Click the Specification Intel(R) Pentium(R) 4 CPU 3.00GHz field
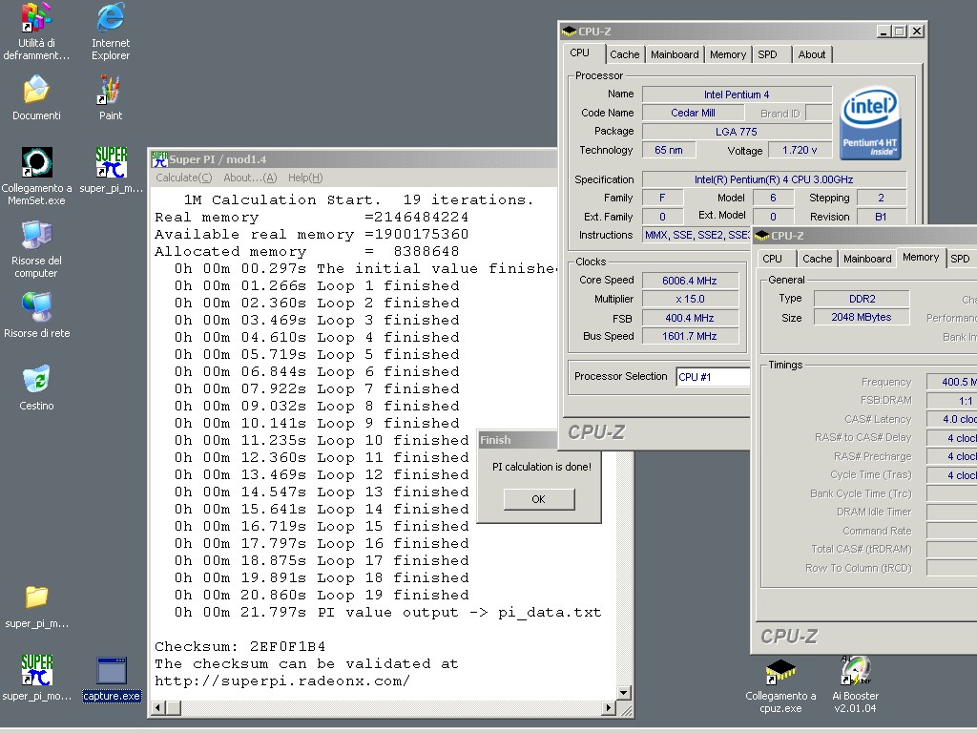Image resolution: width=977 pixels, height=733 pixels. [x=774, y=179]
